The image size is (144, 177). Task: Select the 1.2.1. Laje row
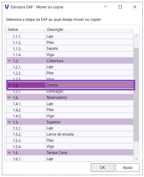tap(70, 67)
